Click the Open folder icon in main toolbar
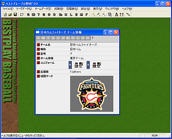 [10, 15]
